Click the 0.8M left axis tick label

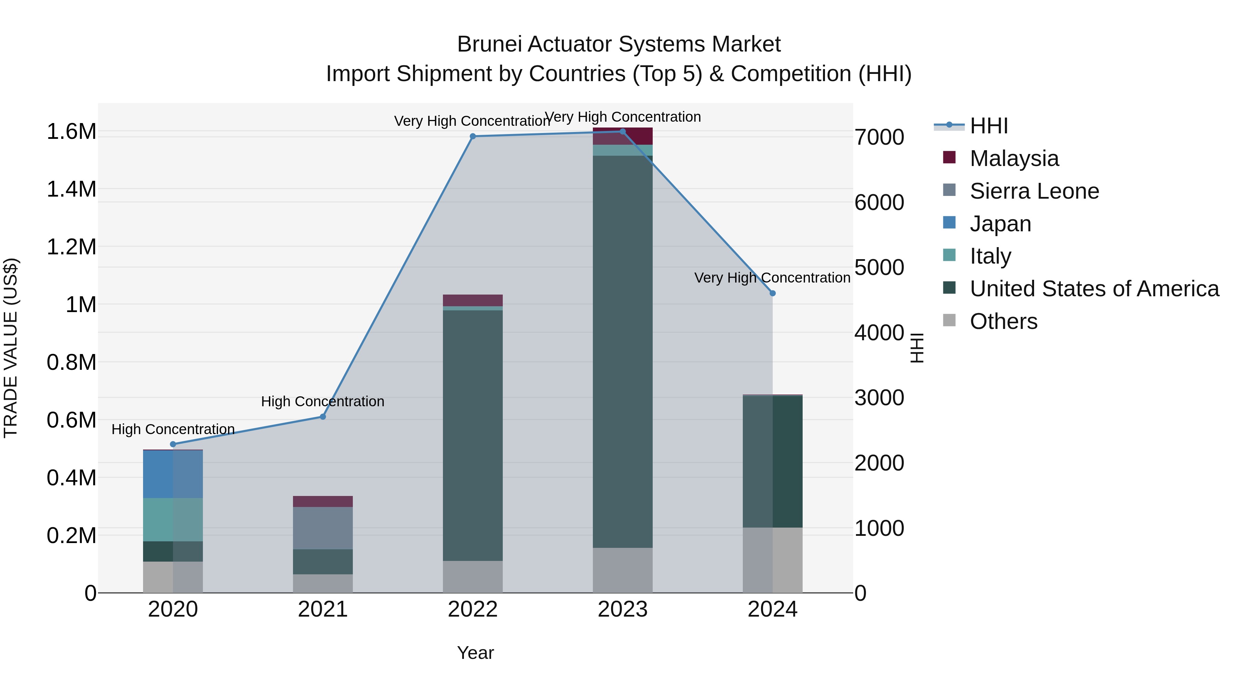72,363
